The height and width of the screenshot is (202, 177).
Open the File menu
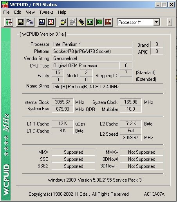point(6,12)
